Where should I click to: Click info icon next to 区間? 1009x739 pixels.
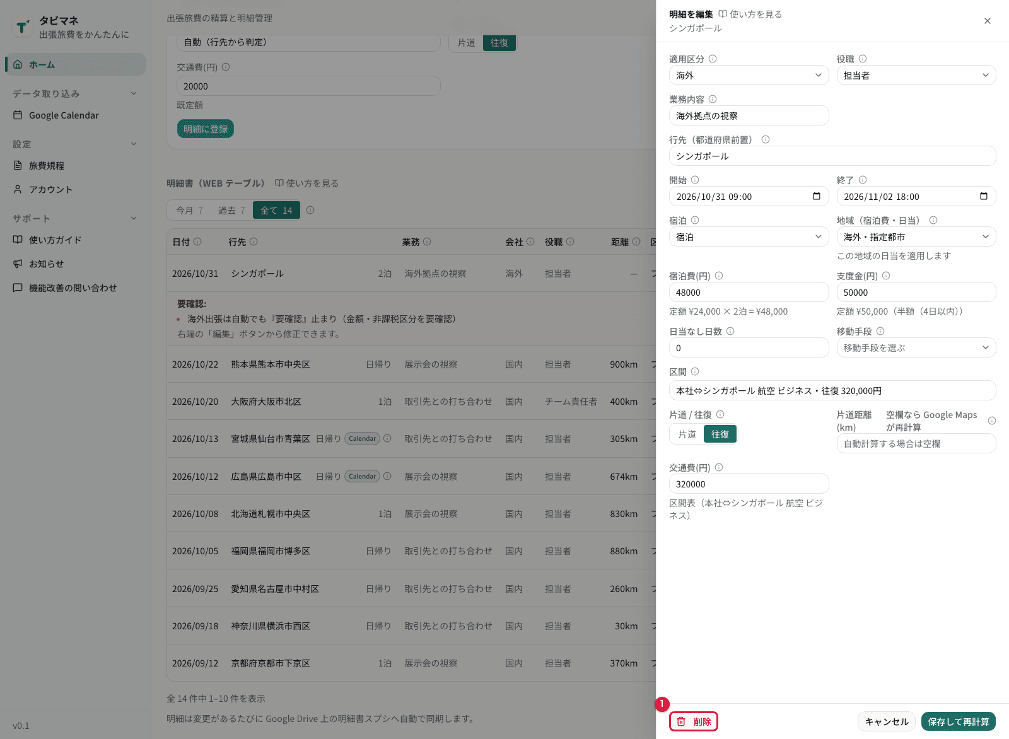point(695,371)
